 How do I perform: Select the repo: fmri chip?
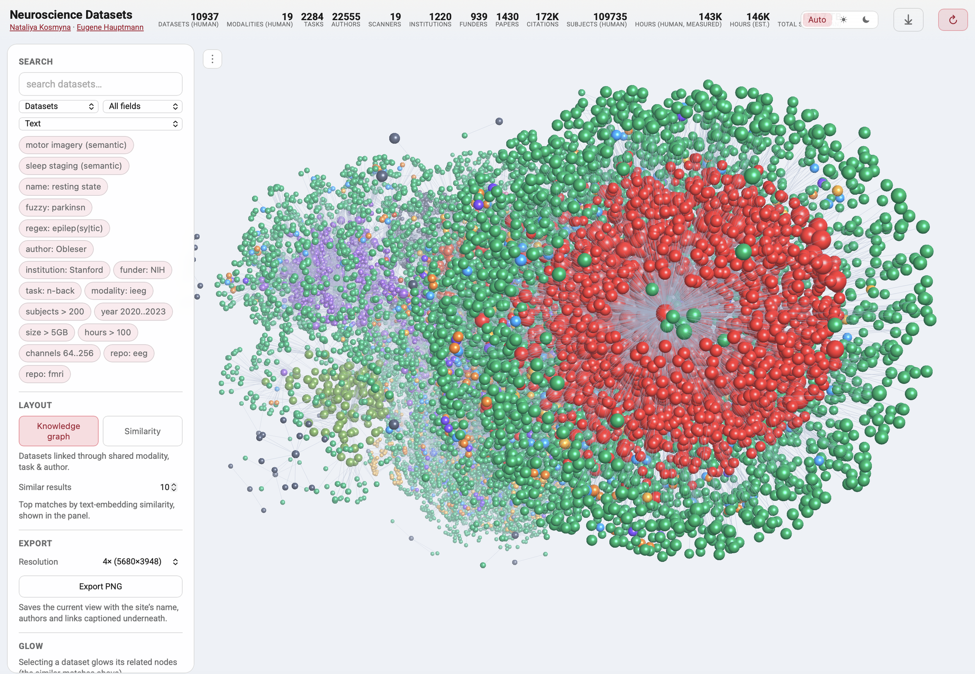pos(45,374)
